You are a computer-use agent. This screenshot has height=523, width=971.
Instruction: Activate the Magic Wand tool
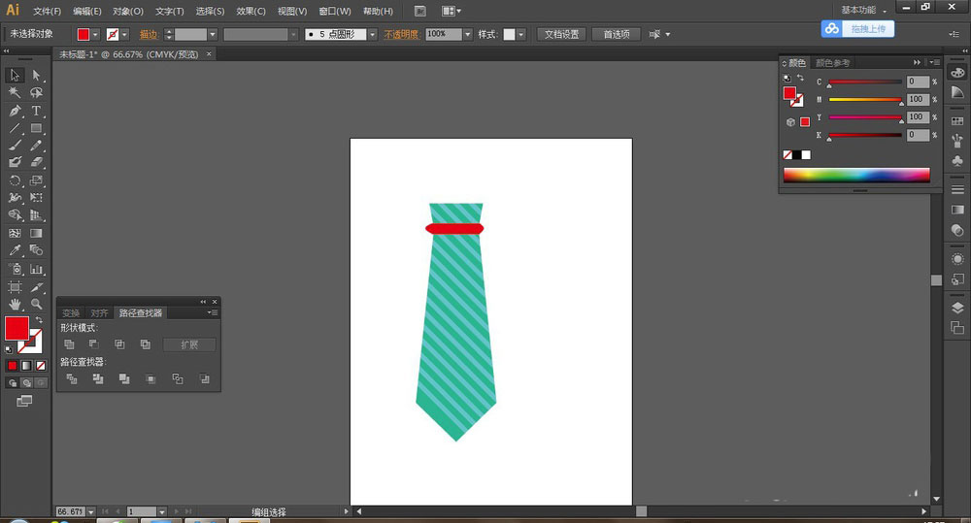click(15, 93)
